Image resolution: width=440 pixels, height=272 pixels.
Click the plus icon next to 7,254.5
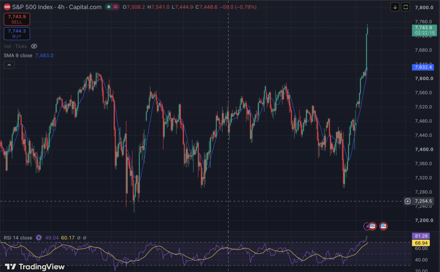click(407, 201)
